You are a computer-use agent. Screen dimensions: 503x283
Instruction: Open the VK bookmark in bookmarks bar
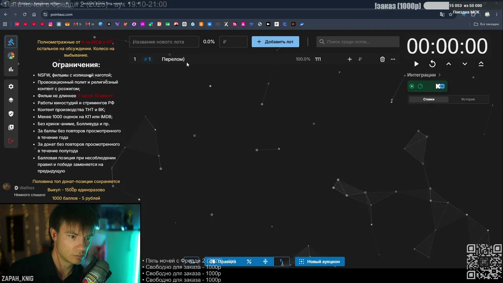tap(209, 24)
